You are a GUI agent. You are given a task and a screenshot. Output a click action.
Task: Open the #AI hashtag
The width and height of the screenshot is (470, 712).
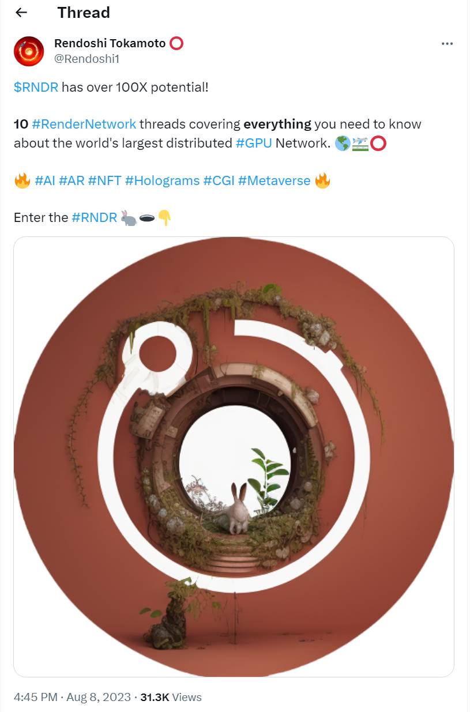(45, 180)
